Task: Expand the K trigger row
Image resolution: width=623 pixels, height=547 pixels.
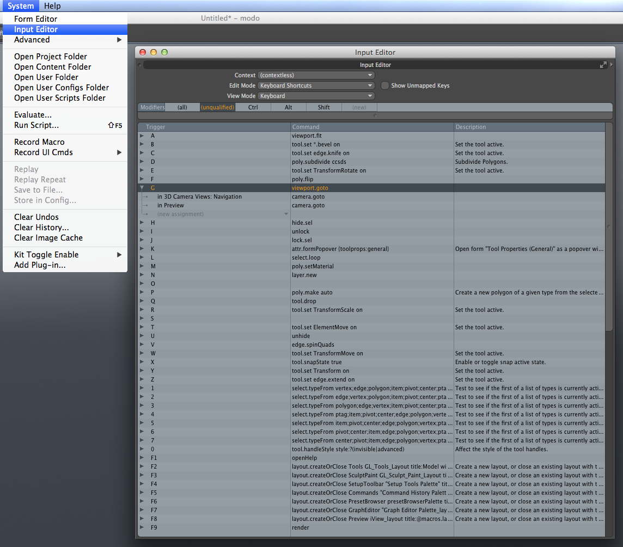Action: [x=142, y=249]
